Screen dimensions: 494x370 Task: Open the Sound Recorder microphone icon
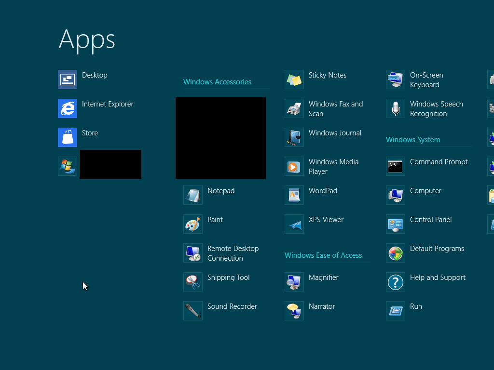click(193, 311)
